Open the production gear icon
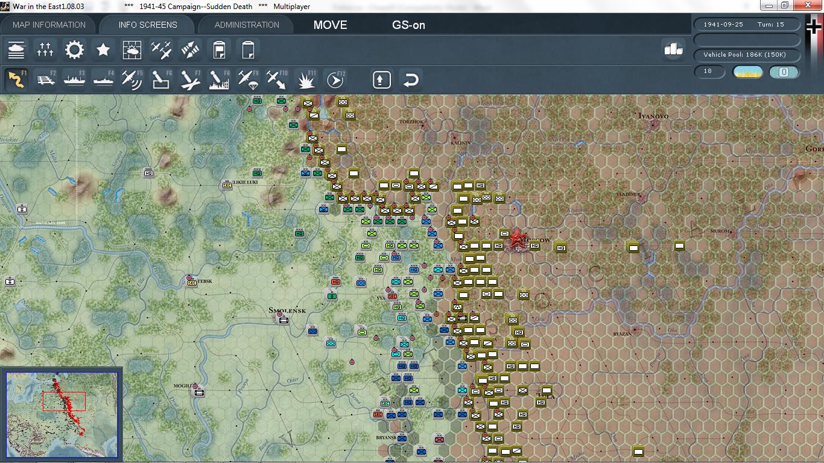This screenshot has width=824, height=463. click(74, 49)
